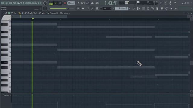The width and height of the screenshot is (193, 108).
Task: Open the plugin picker plug icon
Action: (162, 8)
